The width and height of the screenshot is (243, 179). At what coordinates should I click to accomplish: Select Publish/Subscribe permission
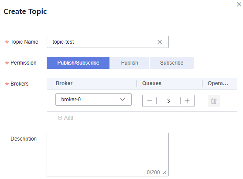point(78,63)
